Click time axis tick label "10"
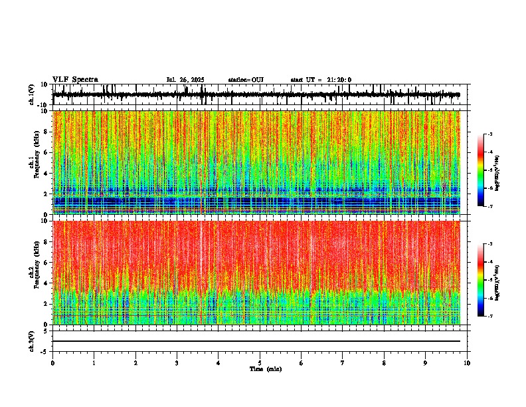The height and width of the screenshot is (407, 526). pos(467,363)
